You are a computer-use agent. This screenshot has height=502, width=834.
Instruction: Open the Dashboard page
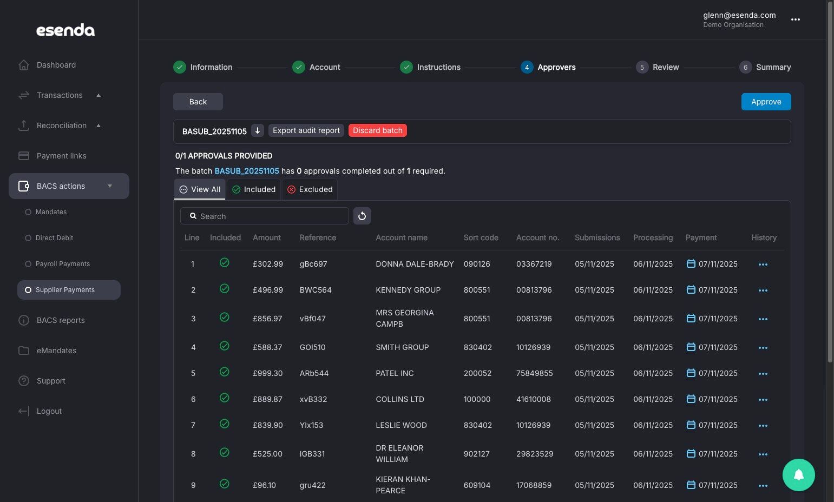[x=56, y=65]
